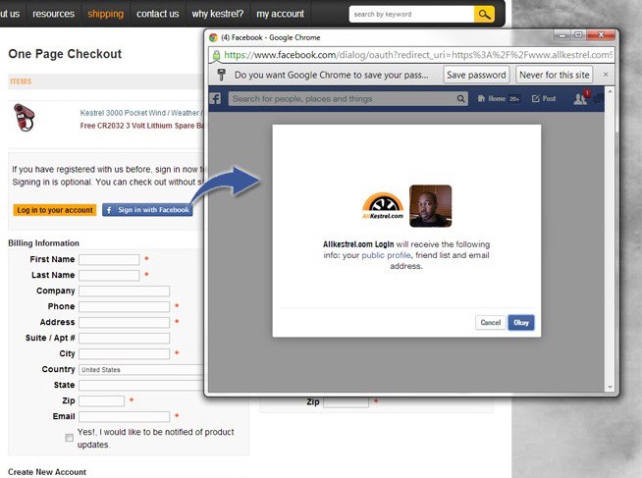Viewport: 642px width, 478px height.
Task: Click the Suite / Apt # input field
Action: [x=124, y=338]
